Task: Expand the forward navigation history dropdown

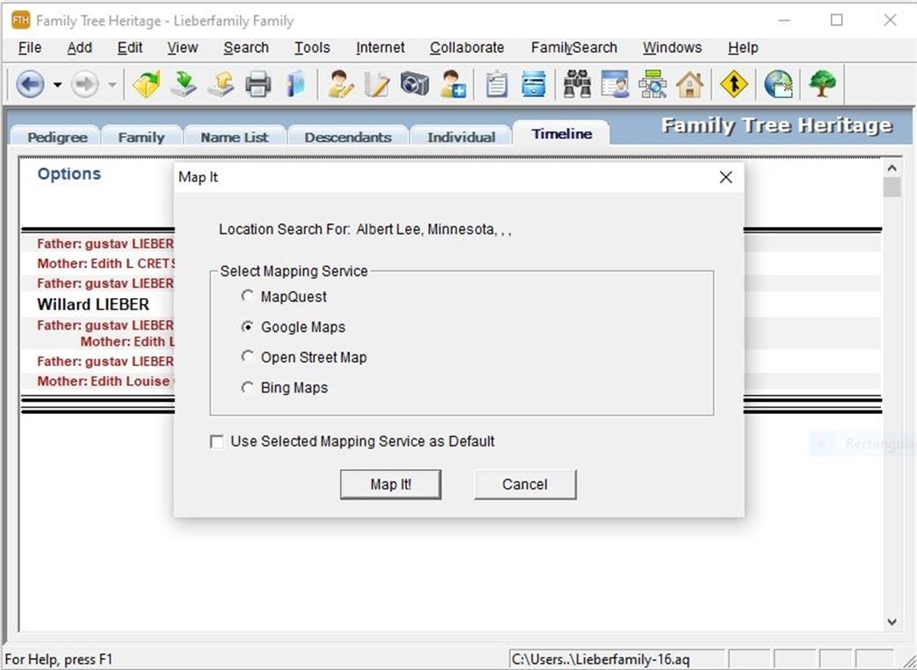Action: point(111,84)
